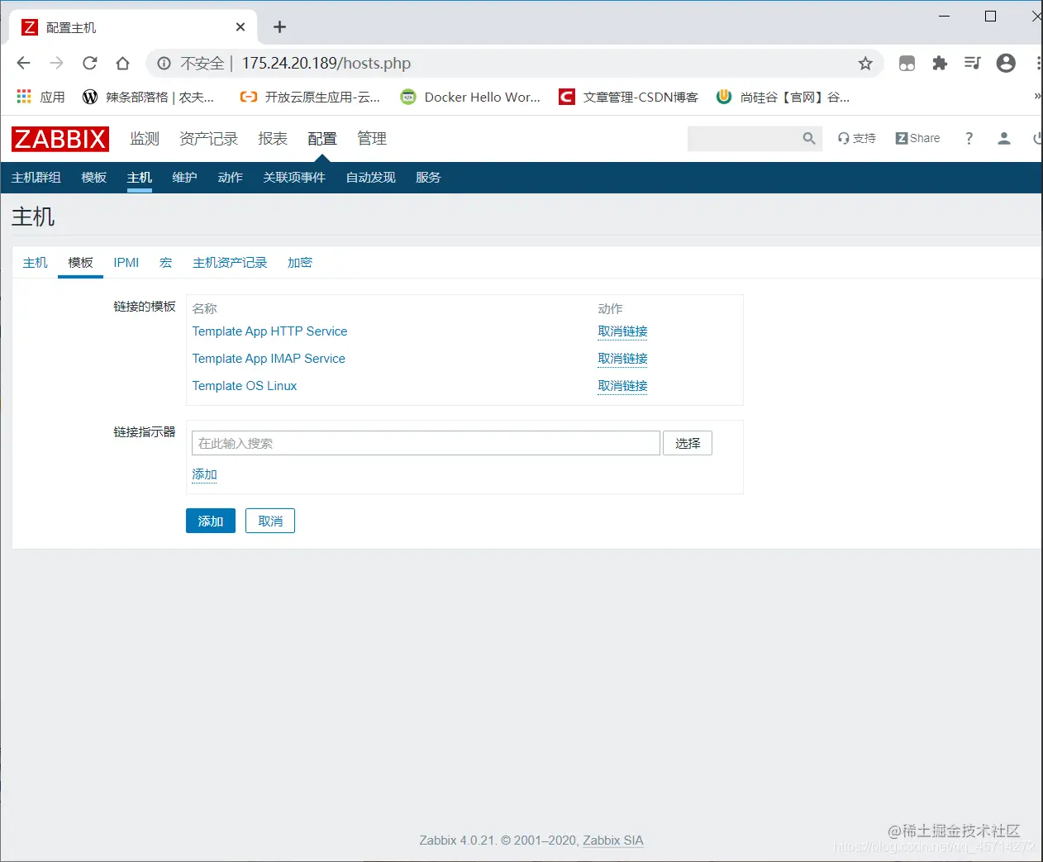Open the 支持 support link
1043x862 pixels.
point(857,138)
